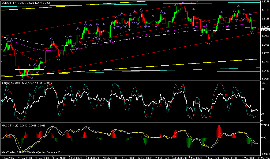Click the up fractal above the 13 Mar high
Image resolution: width=270 pixels, height=159 pixels.
238,6
